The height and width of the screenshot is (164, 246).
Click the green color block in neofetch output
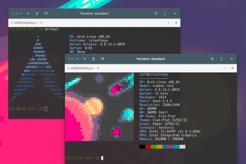pos(154,147)
